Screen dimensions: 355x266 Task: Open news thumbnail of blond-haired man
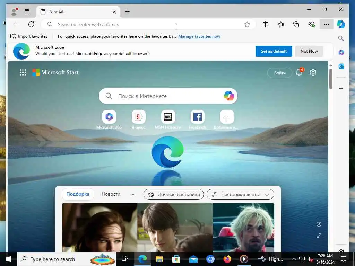243,227
